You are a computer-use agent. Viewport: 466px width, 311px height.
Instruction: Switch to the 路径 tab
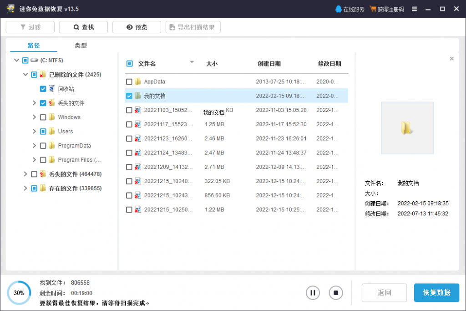coord(34,45)
